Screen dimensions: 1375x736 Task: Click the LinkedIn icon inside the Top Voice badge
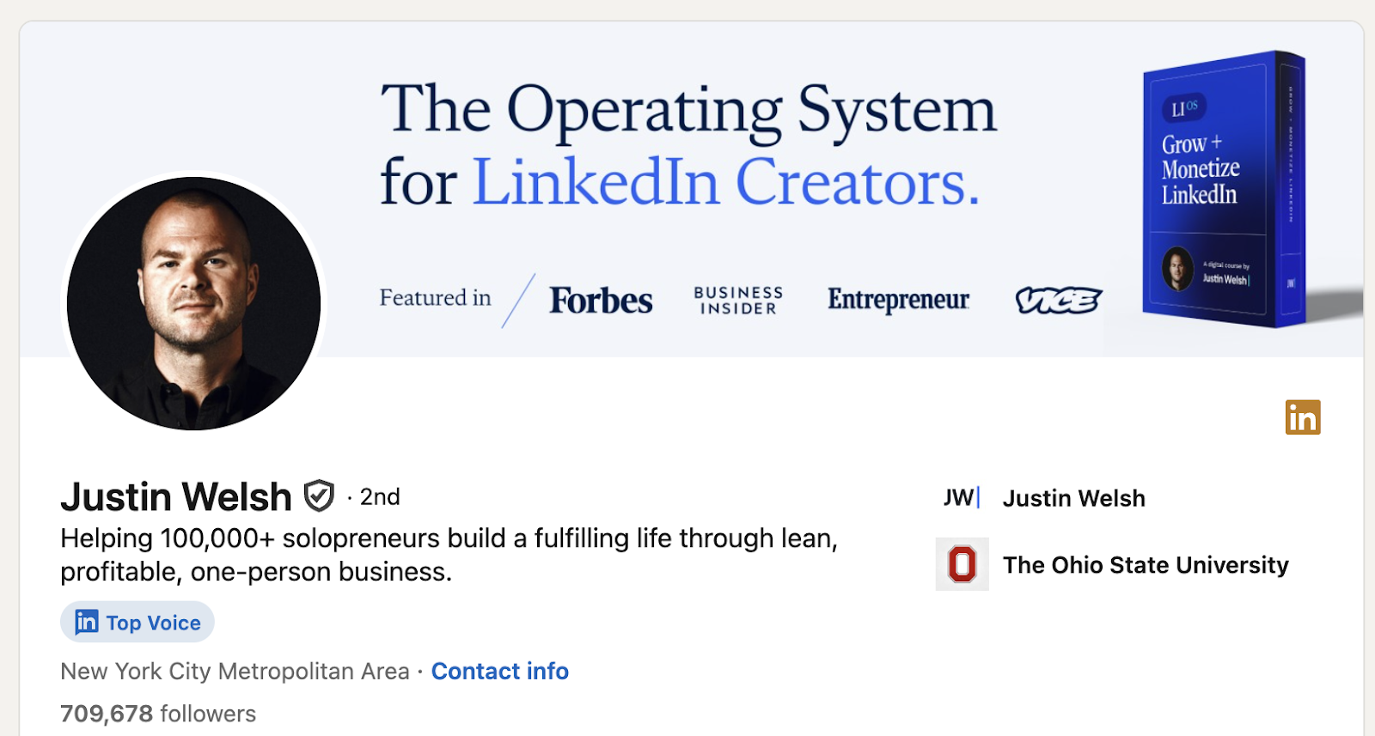[85, 622]
